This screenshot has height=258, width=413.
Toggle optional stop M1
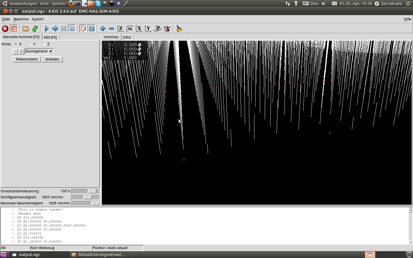[91, 29]
